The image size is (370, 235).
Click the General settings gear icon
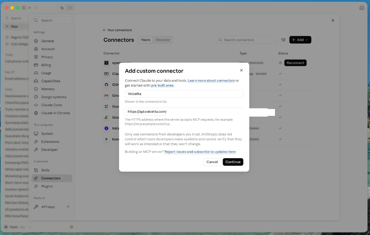point(36,41)
